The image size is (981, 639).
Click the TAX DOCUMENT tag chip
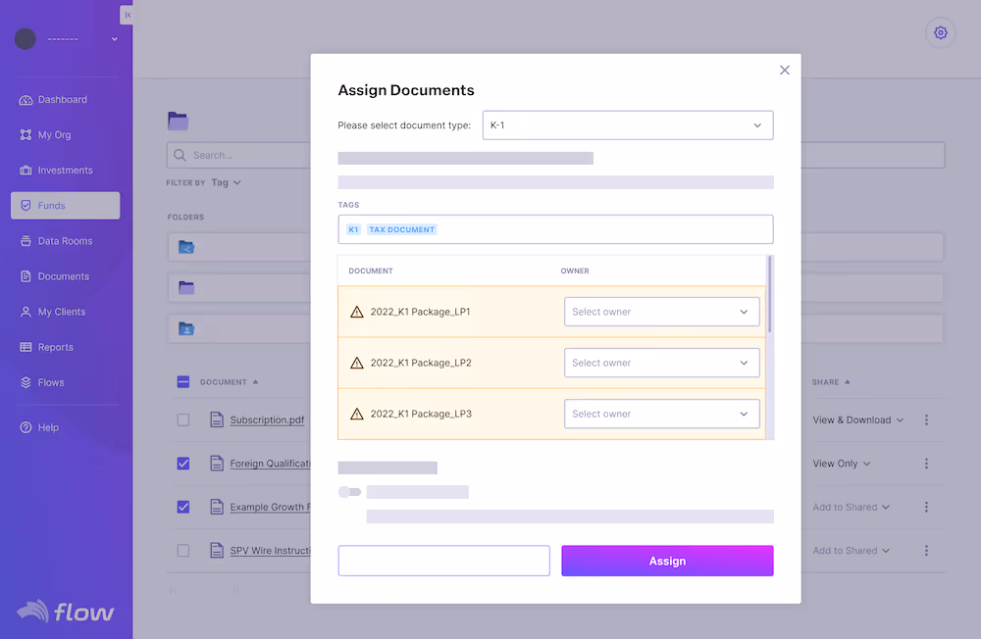pos(401,229)
